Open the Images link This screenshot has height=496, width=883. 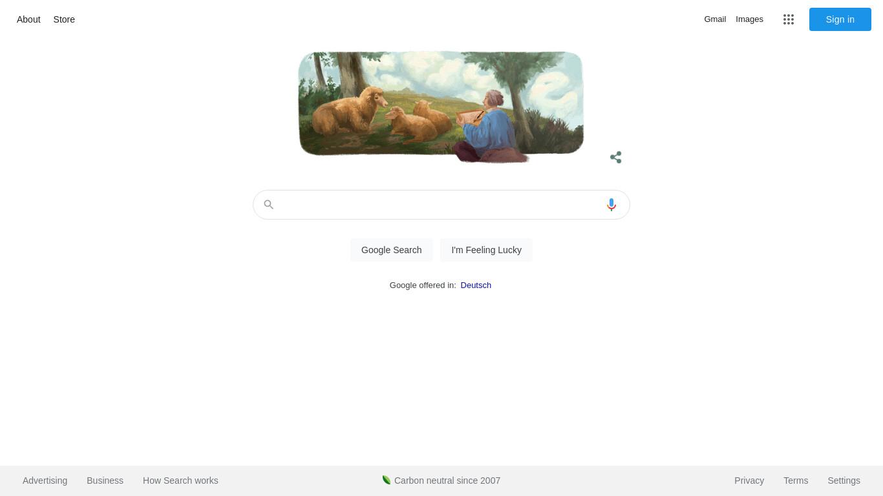click(x=749, y=19)
